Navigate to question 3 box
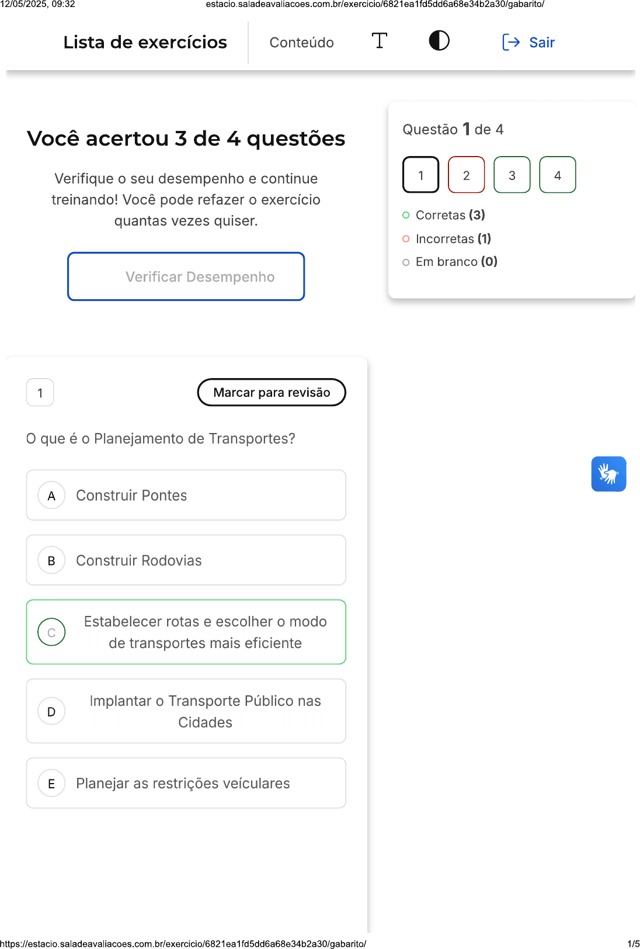This screenshot has height=949, width=640. click(x=512, y=175)
